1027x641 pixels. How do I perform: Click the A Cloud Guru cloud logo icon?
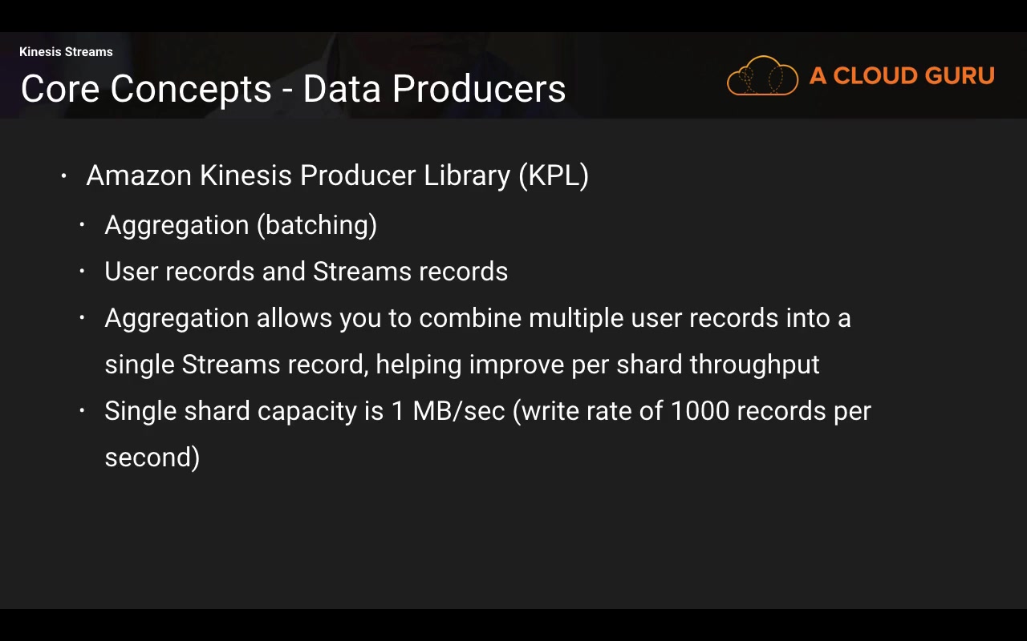point(762,76)
